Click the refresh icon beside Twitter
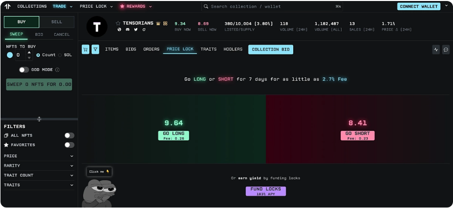This screenshot has width=453, height=208. tap(144, 29)
